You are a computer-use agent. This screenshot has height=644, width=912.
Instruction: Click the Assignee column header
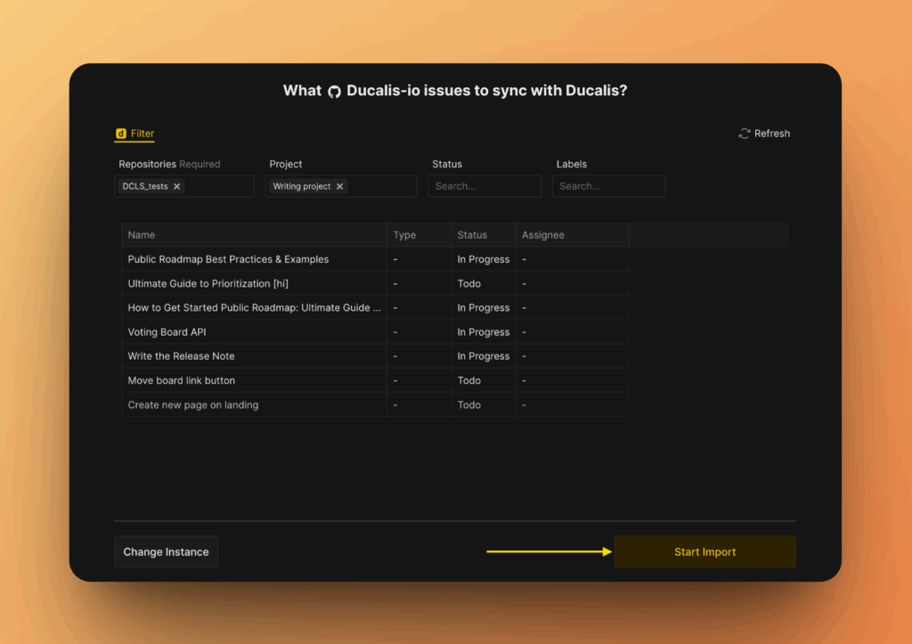click(x=542, y=235)
